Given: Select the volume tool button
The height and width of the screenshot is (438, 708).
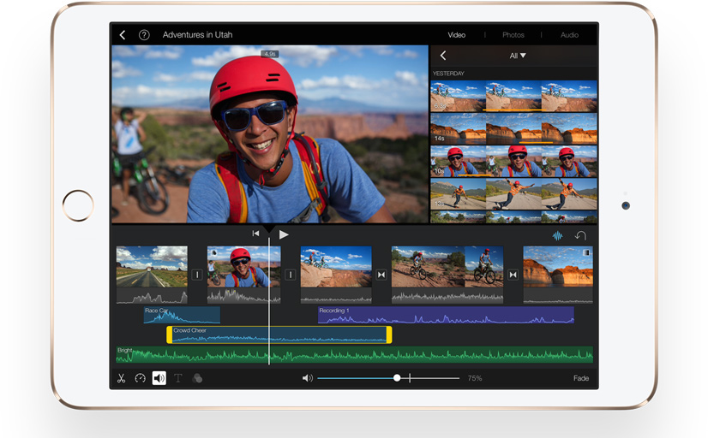Looking at the screenshot, I should (x=159, y=378).
